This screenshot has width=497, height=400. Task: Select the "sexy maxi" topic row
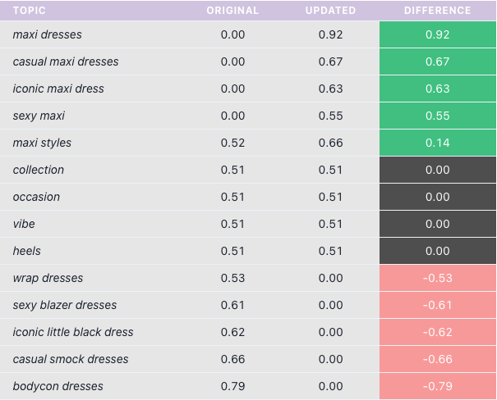point(39,116)
